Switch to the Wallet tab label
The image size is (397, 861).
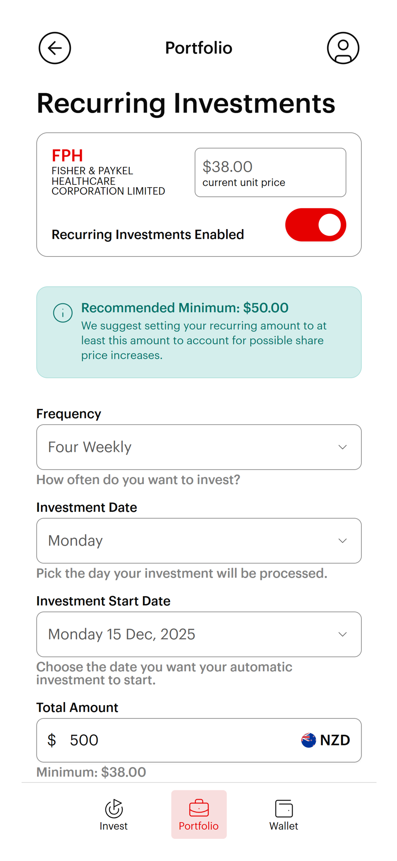pyautogui.click(x=284, y=826)
